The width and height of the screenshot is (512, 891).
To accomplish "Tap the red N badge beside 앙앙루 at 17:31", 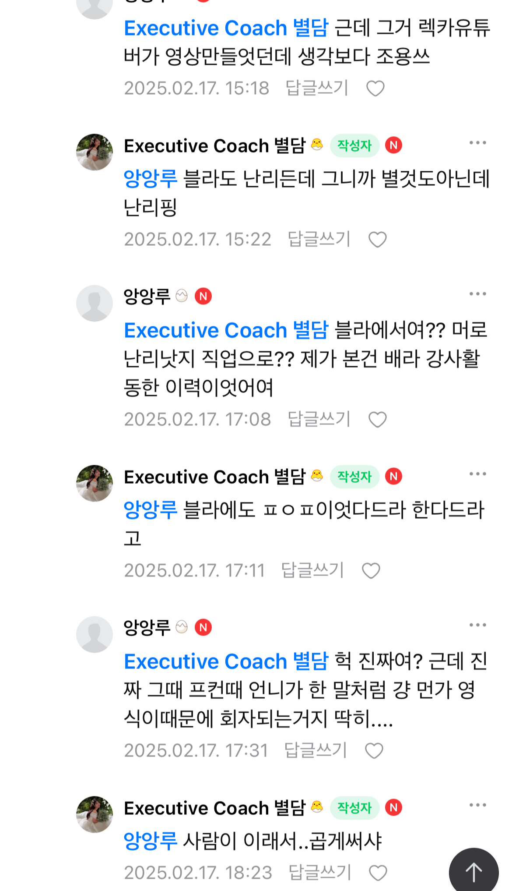I will 203,627.
